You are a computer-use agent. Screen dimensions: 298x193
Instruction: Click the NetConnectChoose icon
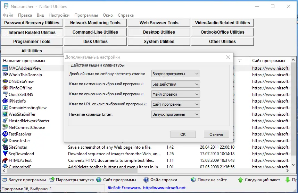[5, 128]
